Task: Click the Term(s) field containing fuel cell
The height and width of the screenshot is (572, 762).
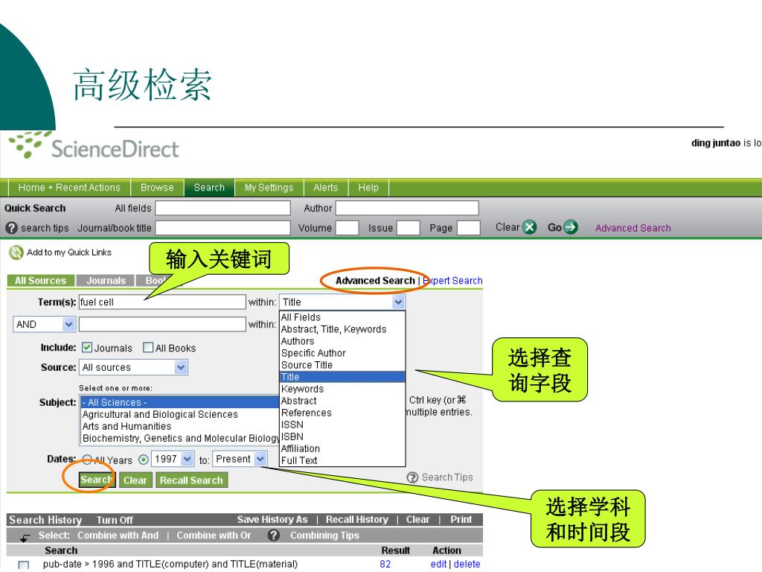Action: coord(162,302)
